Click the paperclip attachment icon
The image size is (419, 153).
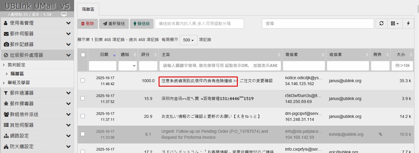380,134
